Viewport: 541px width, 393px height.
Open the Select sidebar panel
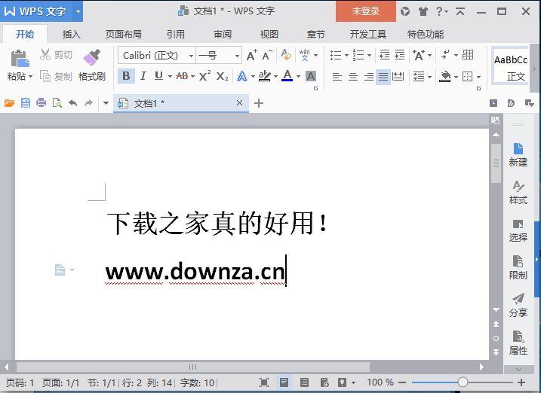pyautogui.click(x=518, y=230)
